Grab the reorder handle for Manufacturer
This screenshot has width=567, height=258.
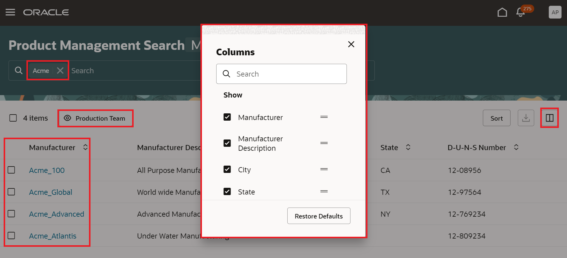(x=324, y=117)
